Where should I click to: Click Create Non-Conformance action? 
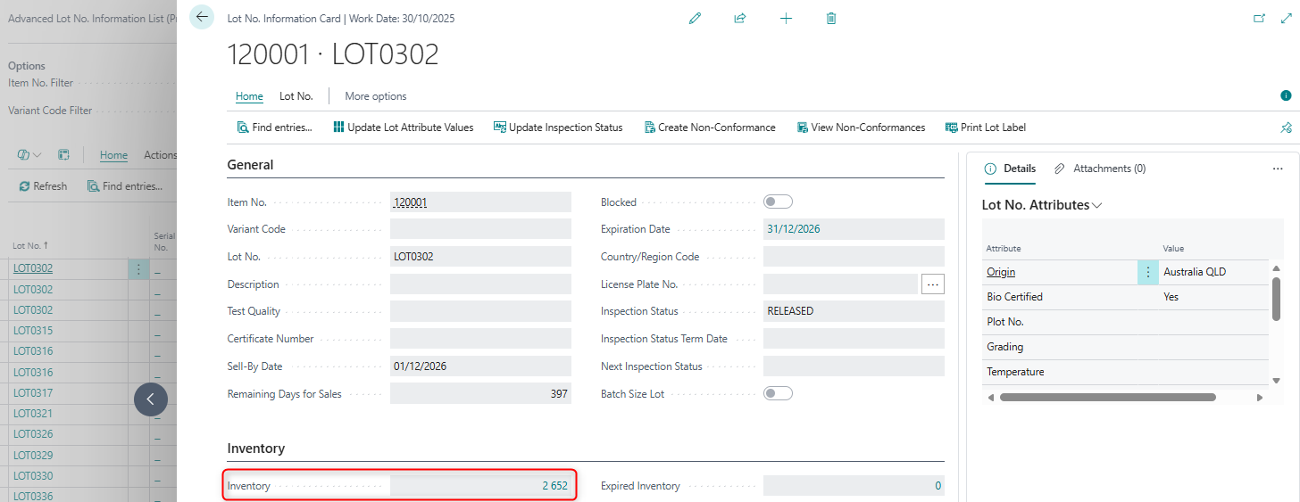click(709, 128)
